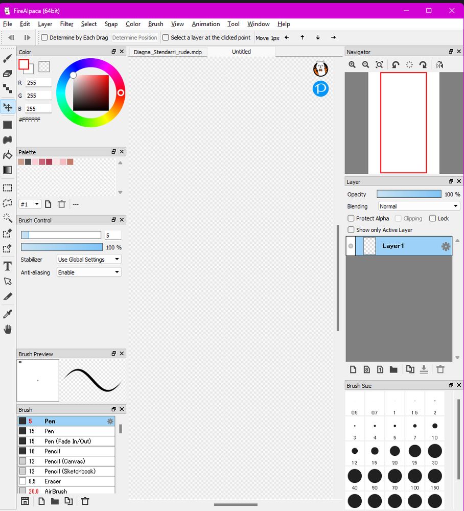Select the Magic Wand tool

(8, 218)
